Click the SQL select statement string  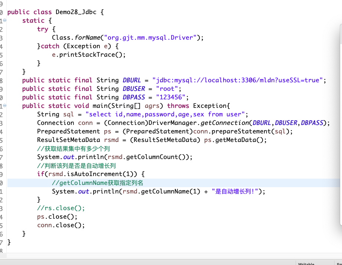click(x=166, y=114)
